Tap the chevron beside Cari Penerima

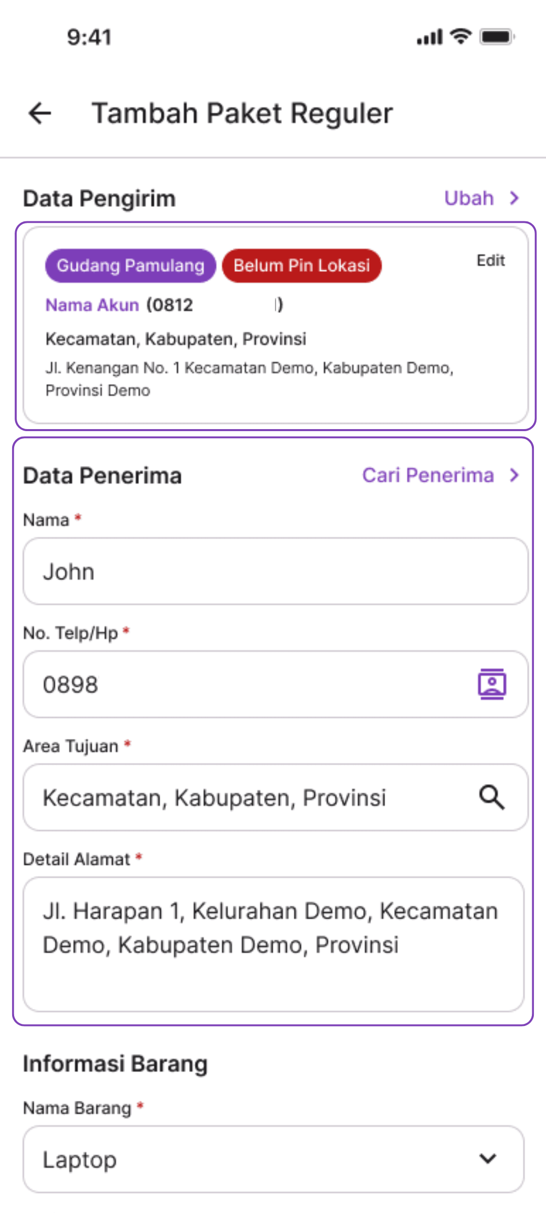(515, 475)
